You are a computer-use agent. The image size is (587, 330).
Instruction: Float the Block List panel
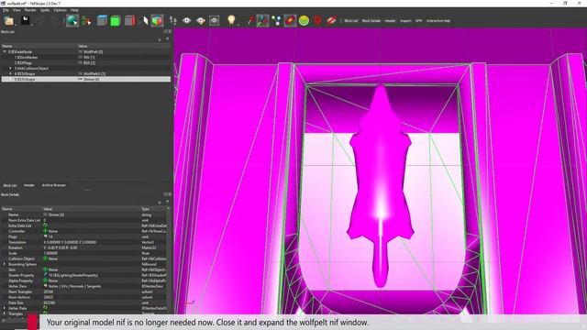[x=165, y=32]
